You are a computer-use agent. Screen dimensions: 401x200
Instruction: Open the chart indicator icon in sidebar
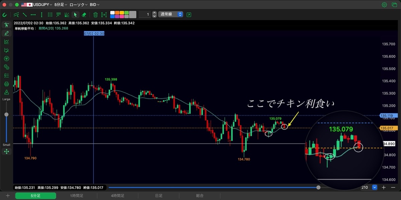6,42
